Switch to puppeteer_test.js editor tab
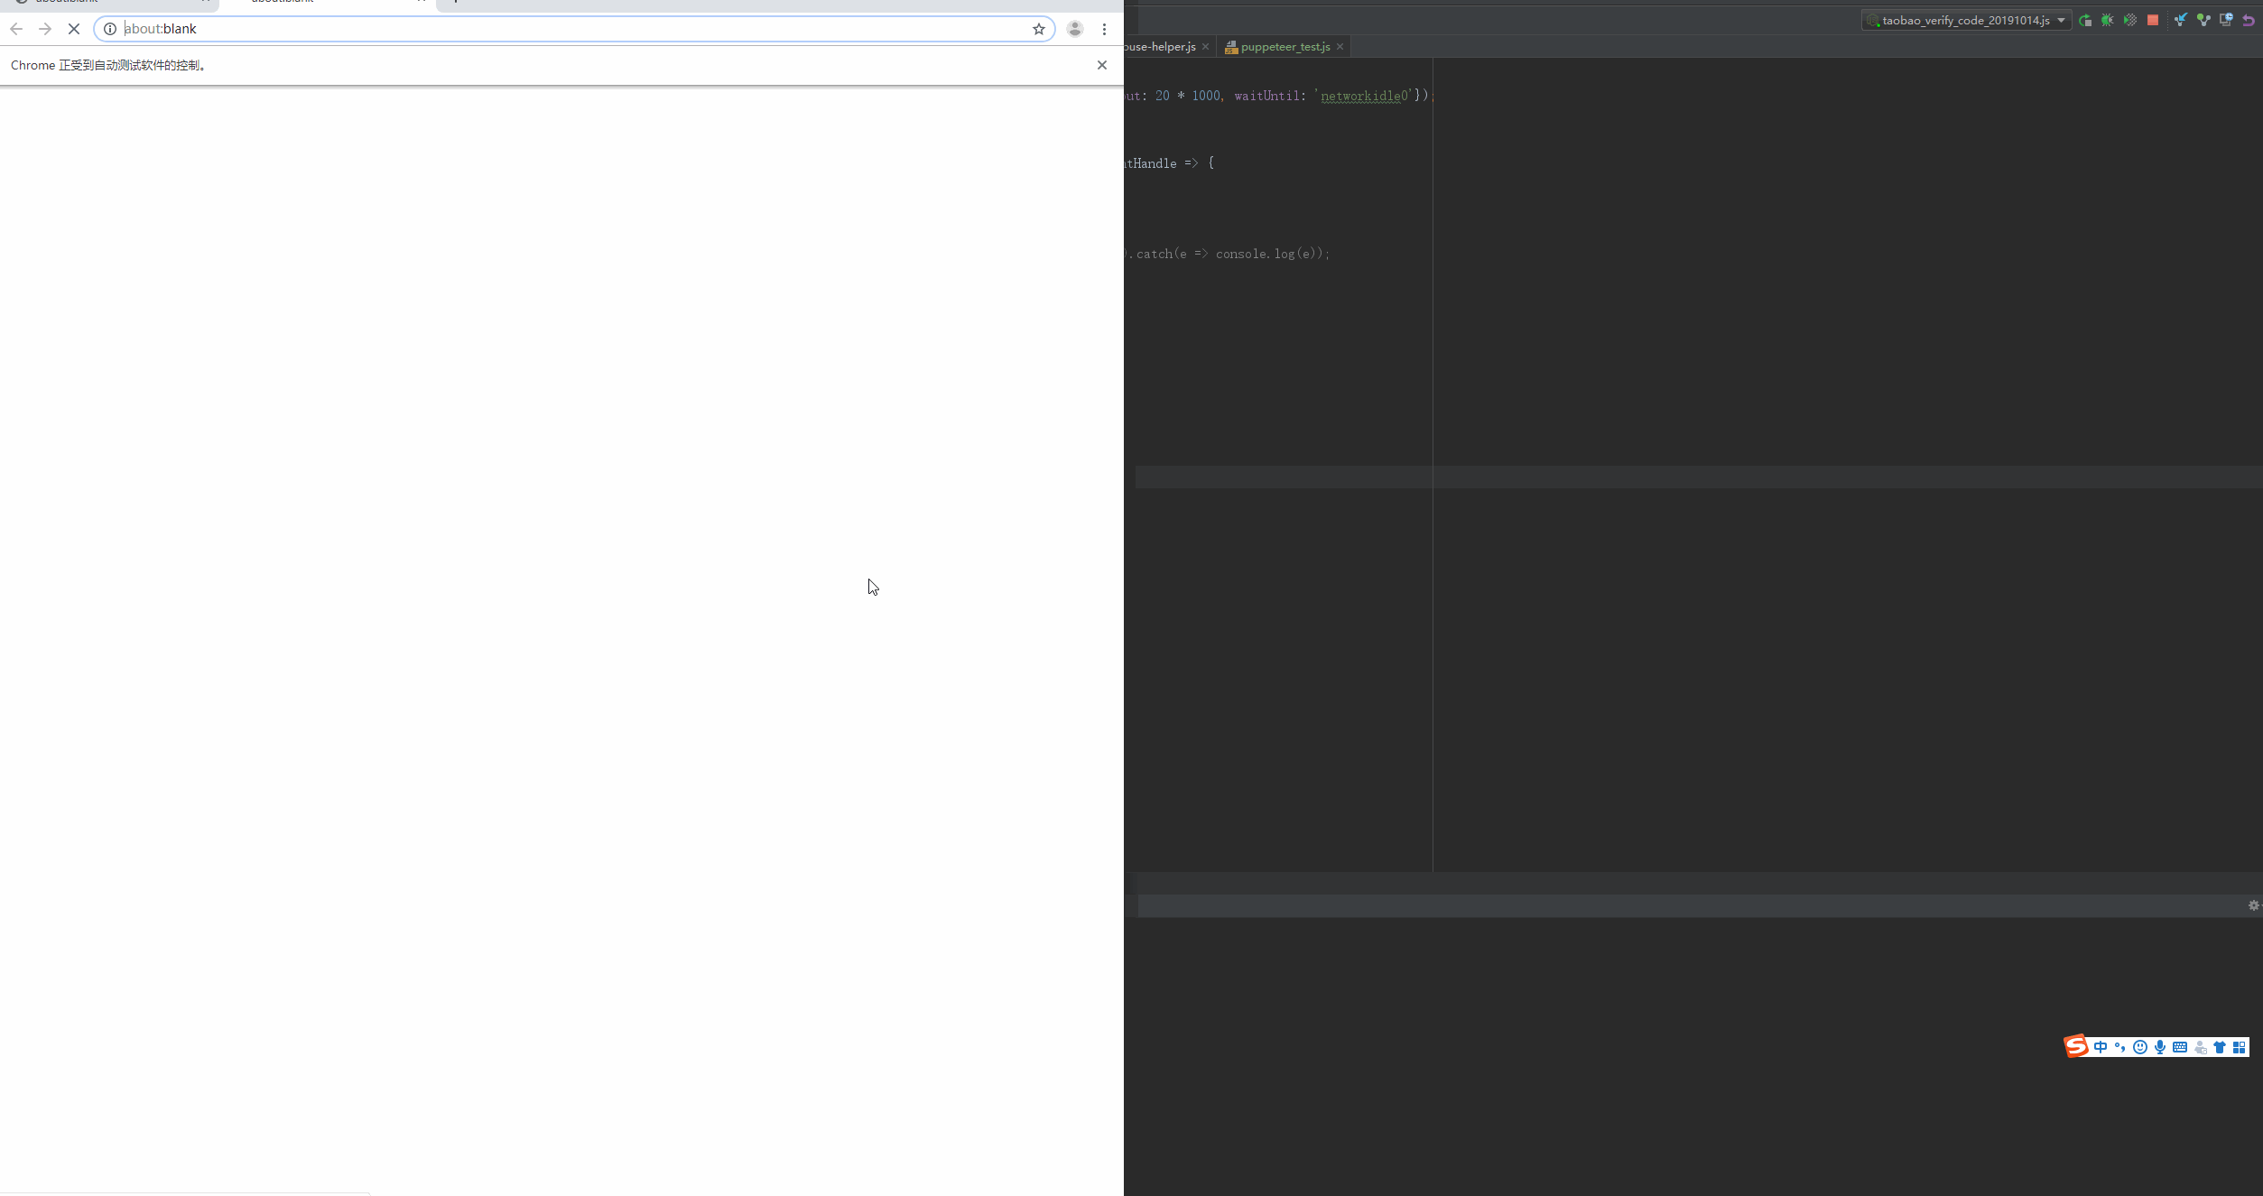The width and height of the screenshot is (2263, 1196). click(x=1285, y=47)
